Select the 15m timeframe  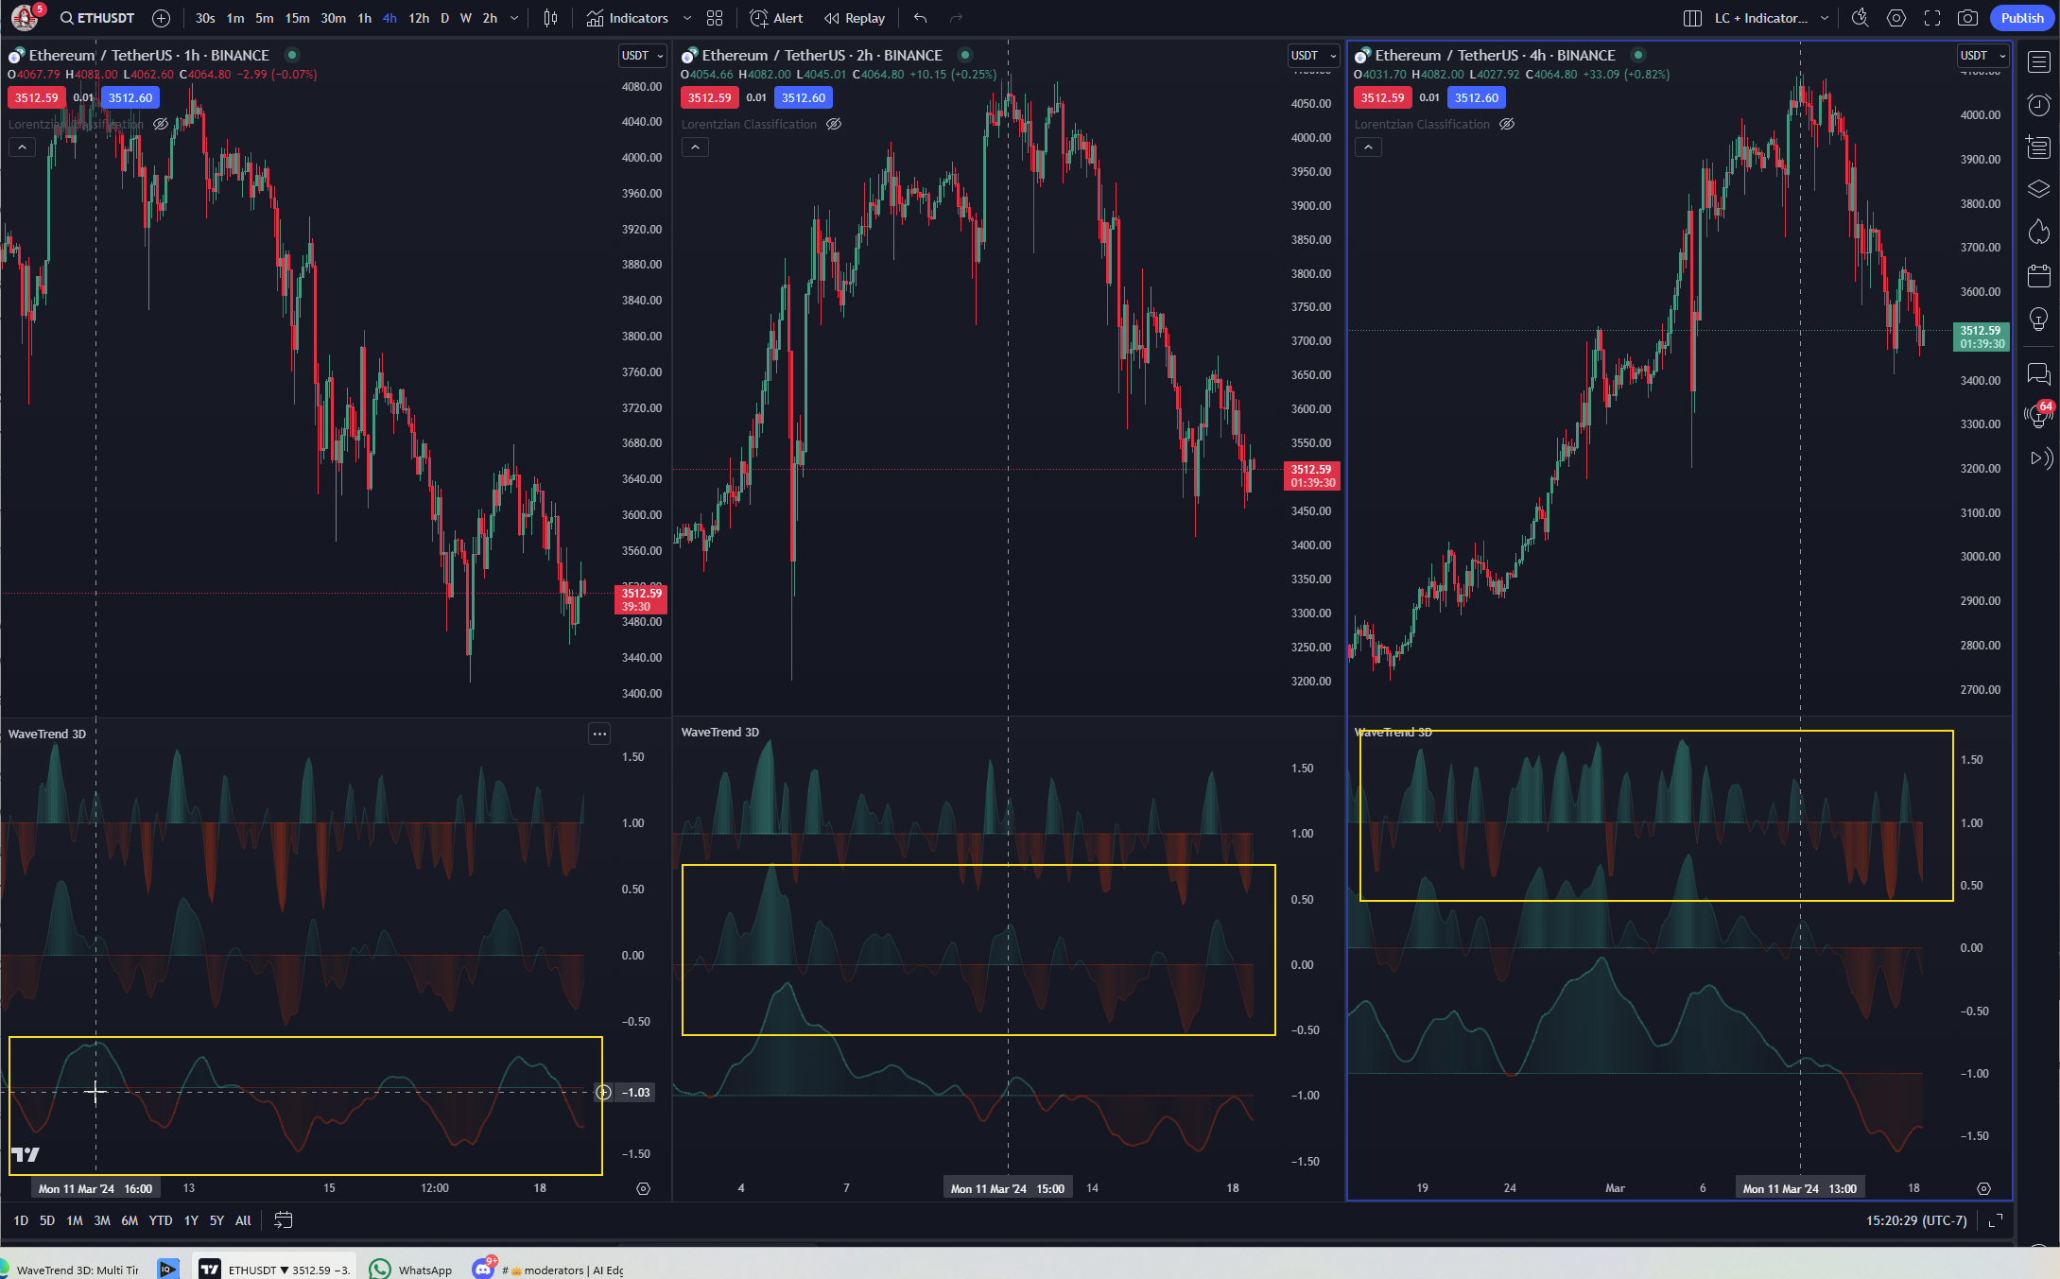297,18
